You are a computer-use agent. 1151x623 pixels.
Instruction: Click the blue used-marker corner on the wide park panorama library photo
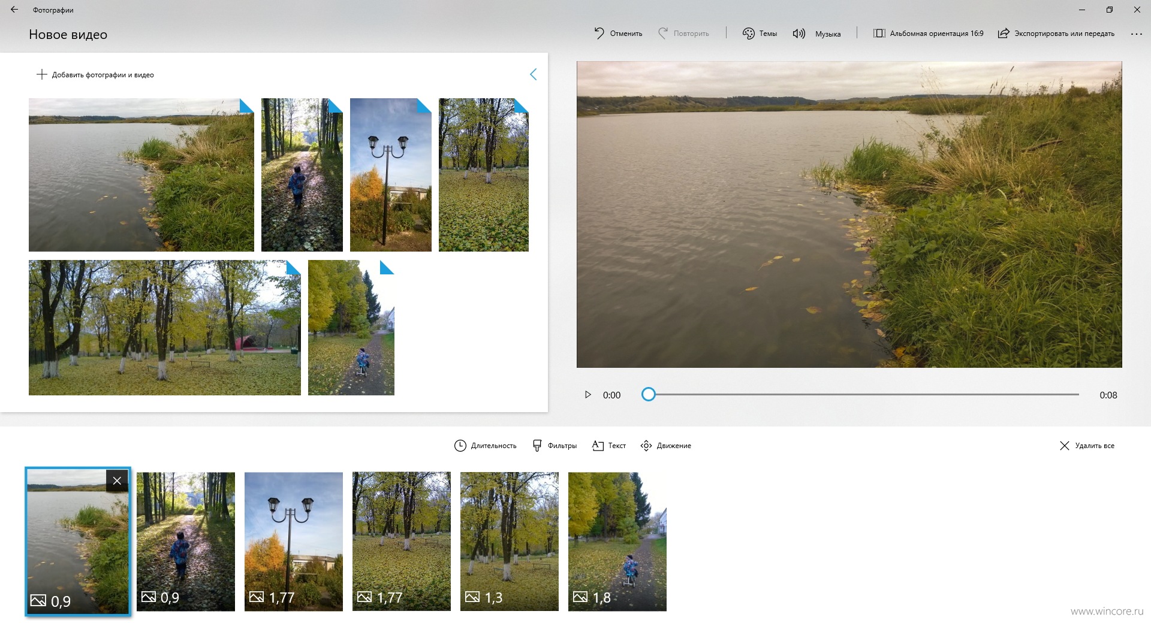click(x=295, y=266)
